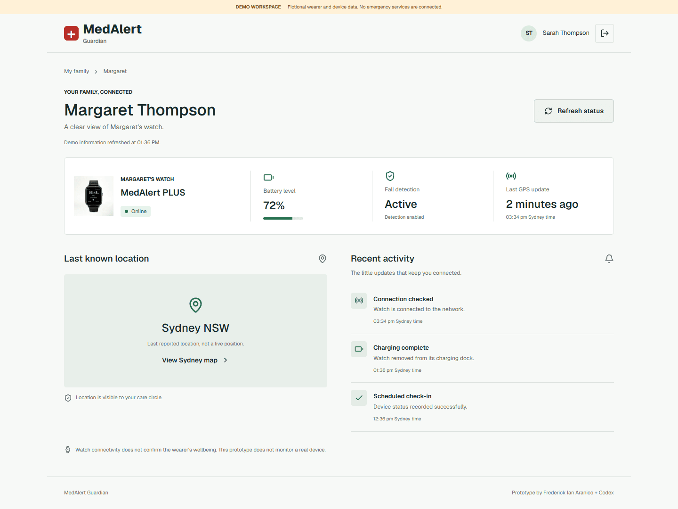The image size is (678, 509).
Task: Click the Active fall detection status
Action: click(401, 205)
